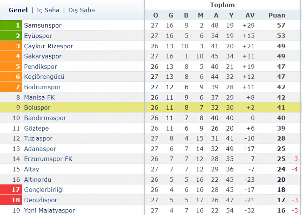This screenshot has width=302, height=216.
Task: Open Çaykur Rizespor team page
Action: [x=49, y=46]
